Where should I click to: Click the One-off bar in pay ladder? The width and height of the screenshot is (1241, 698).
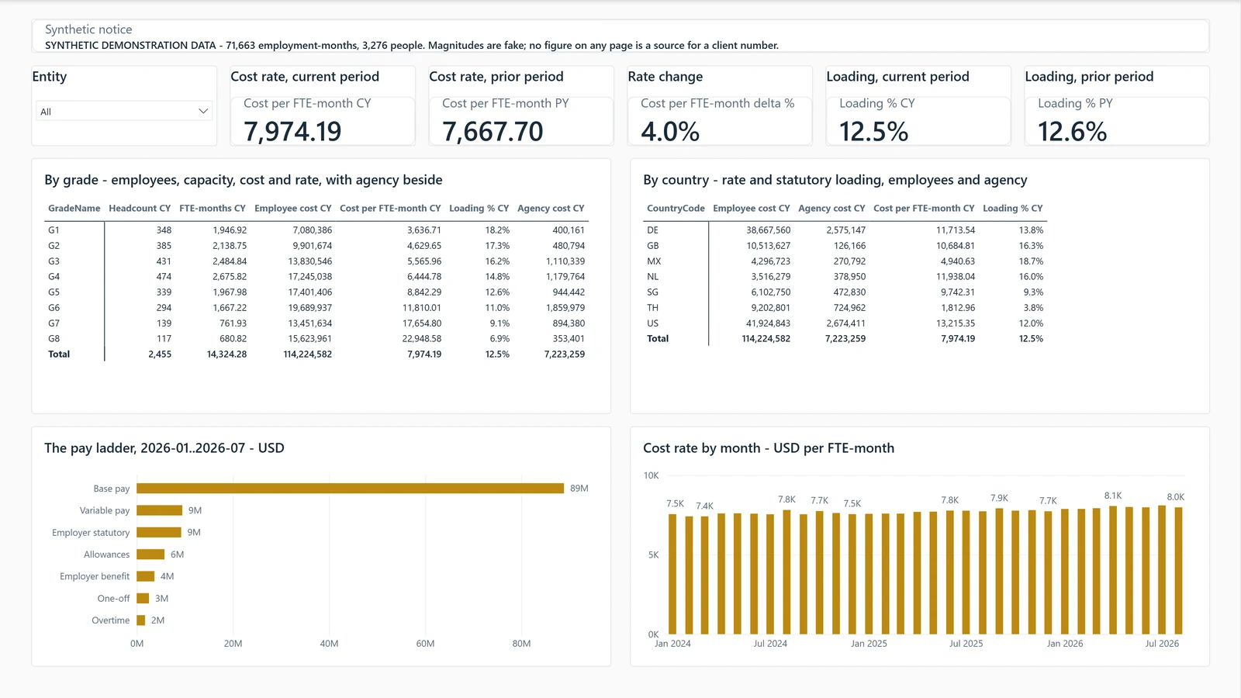click(143, 598)
